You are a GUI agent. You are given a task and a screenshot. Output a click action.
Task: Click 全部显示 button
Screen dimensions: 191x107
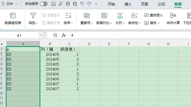click(51, 15)
